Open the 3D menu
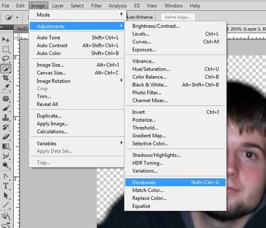Viewport: 266px width, 228px height. point(137,6)
